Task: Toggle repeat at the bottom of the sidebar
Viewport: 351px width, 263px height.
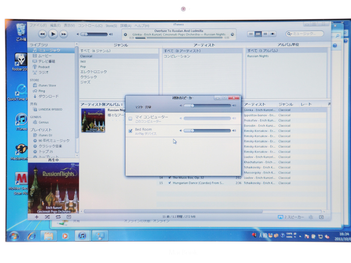Action: (58, 217)
